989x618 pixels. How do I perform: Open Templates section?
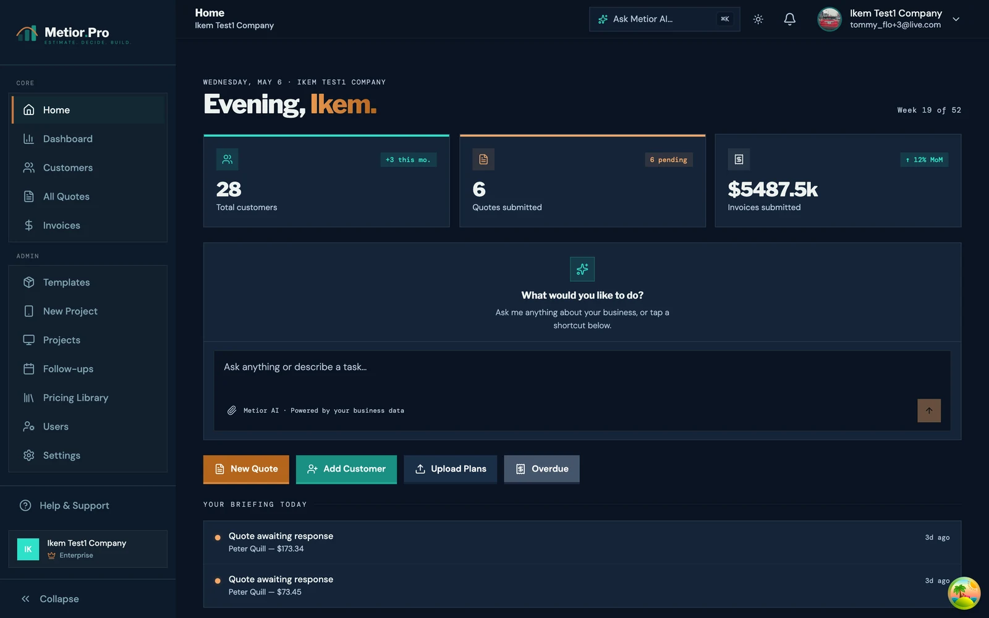pyautogui.click(x=88, y=282)
